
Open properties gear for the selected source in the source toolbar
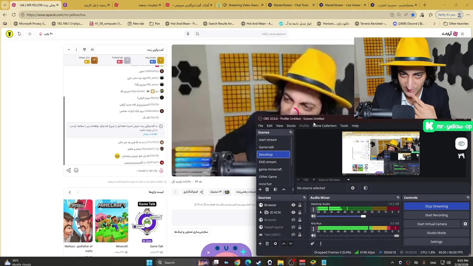pyautogui.click(x=353, y=188)
